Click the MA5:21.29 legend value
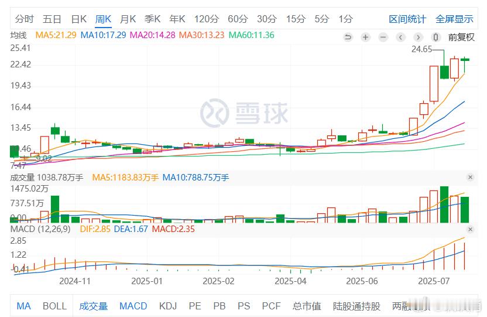The image size is (487, 317). click(x=56, y=35)
